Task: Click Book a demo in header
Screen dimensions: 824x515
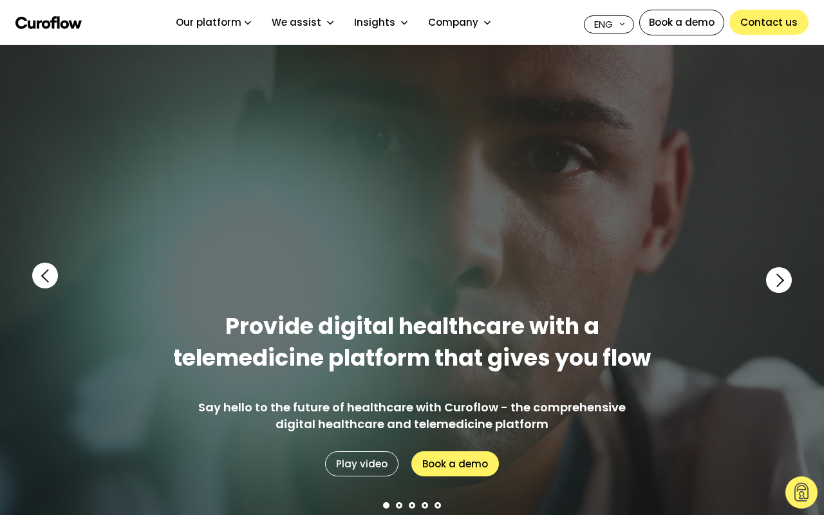Action: tap(682, 23)
